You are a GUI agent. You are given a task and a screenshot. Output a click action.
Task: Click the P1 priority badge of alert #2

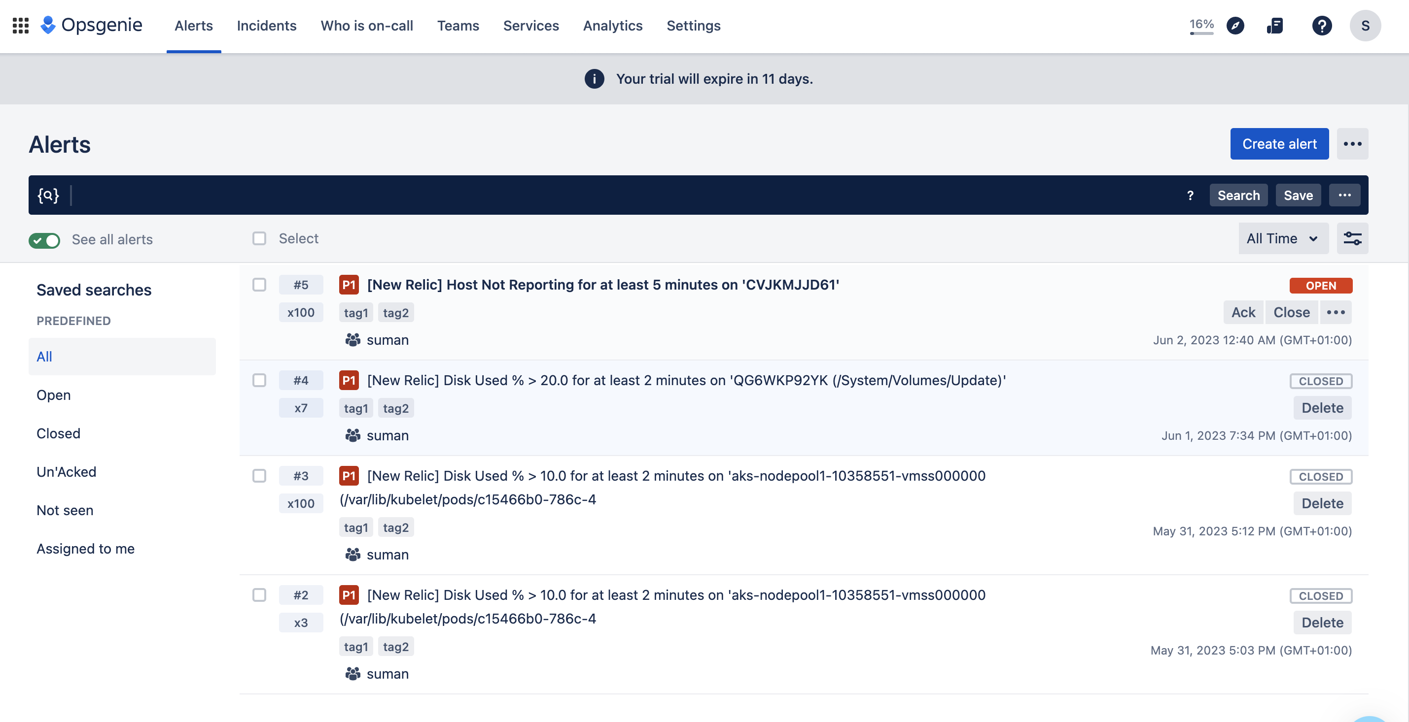[349, 594]
